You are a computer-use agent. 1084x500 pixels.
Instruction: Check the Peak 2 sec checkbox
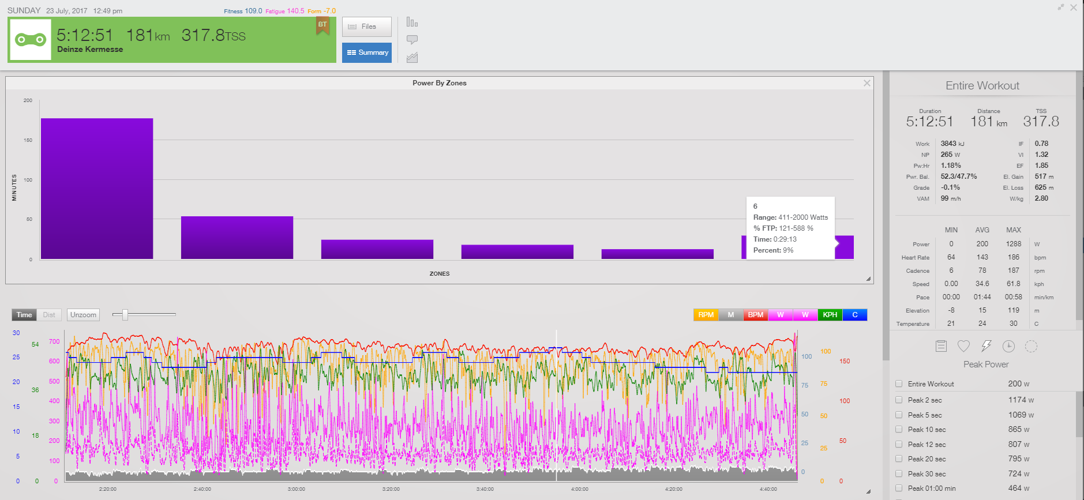click(x=899, y=400)
